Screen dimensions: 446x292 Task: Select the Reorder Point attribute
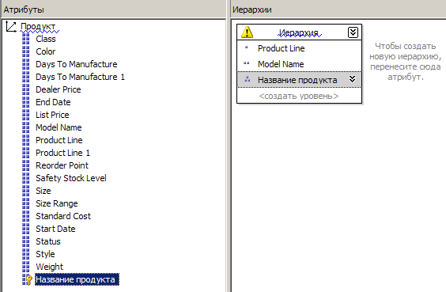click(x=62, y=165)
